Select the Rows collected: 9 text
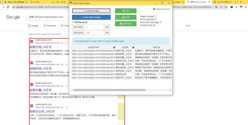The image size is (248, 125). point(148,19)
